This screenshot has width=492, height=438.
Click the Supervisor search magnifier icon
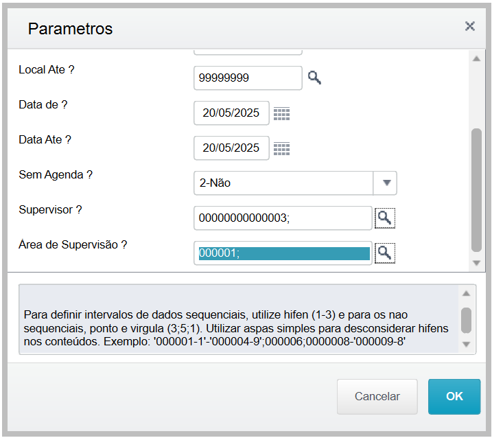click(x=385, y=218)
